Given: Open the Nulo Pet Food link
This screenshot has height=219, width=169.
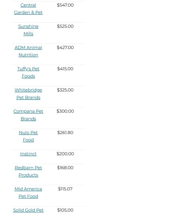Looking at the screenshot, I should pos(28,136).
